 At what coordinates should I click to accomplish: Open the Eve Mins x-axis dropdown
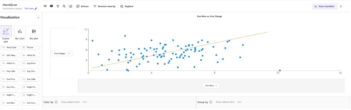point(211,85)
